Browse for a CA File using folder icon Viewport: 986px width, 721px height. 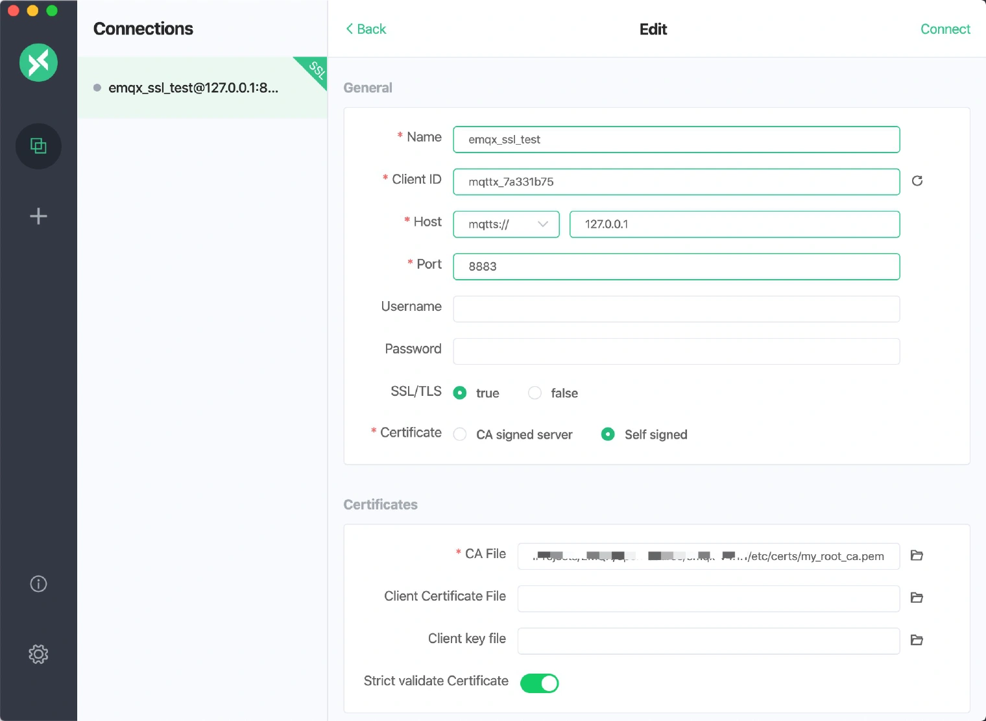(x=917, y=556)
